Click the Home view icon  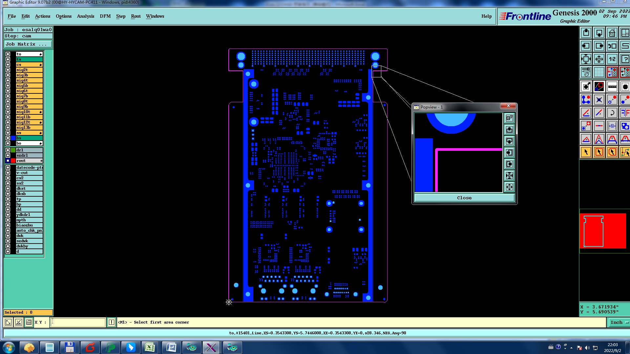612,33
